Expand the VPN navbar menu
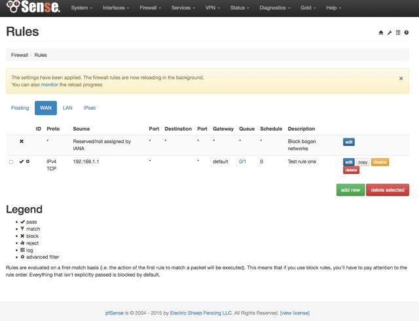The height and width of the screenshot is (321, 419). [x=211, y=8]
